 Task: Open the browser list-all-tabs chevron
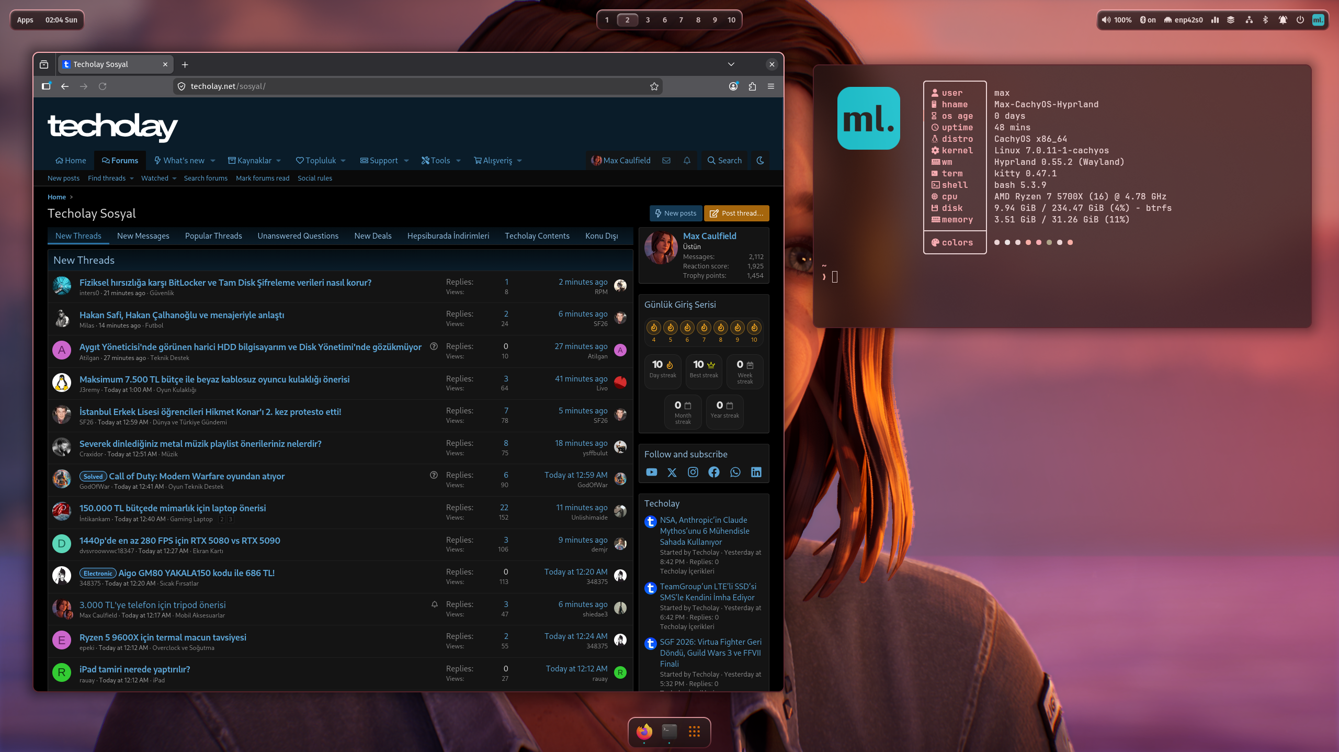pos(731,64)
